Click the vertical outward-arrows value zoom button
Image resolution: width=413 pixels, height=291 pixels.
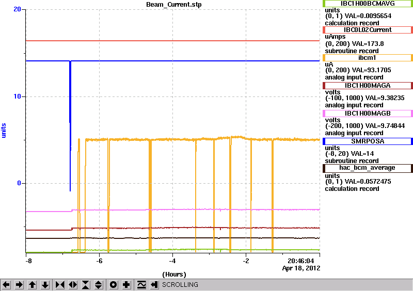99,285
